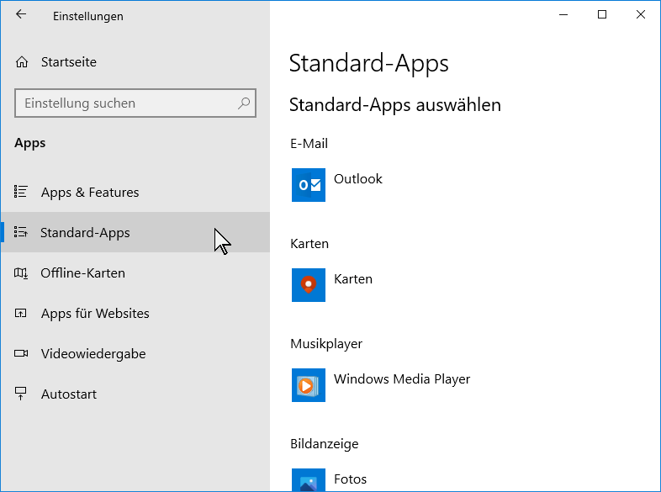Open Offline-Karten page

click(x=135, y=272)
